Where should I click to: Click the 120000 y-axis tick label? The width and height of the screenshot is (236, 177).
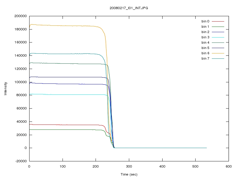pos(20,69)
